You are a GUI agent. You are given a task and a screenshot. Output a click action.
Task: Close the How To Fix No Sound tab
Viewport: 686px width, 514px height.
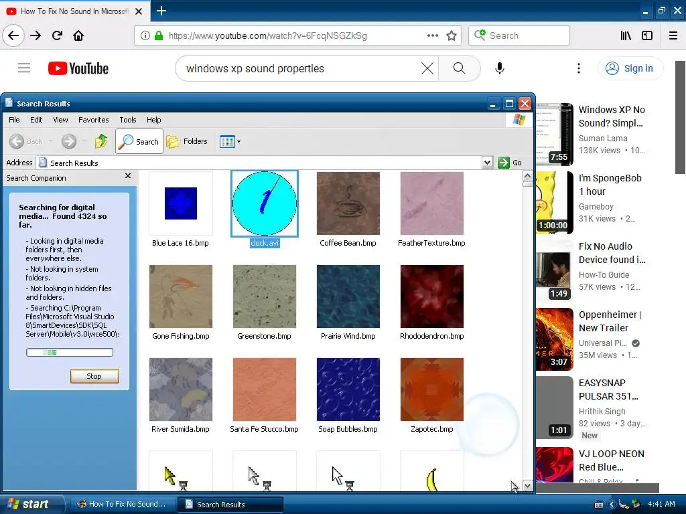click(x=139, y=11)
